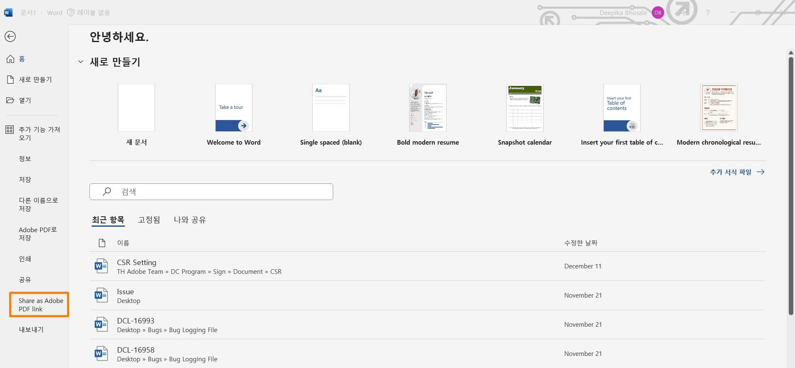Viewport: 795px width, 368px height.
Task: Open the DCL-16993 document
Action: (428, 325)
